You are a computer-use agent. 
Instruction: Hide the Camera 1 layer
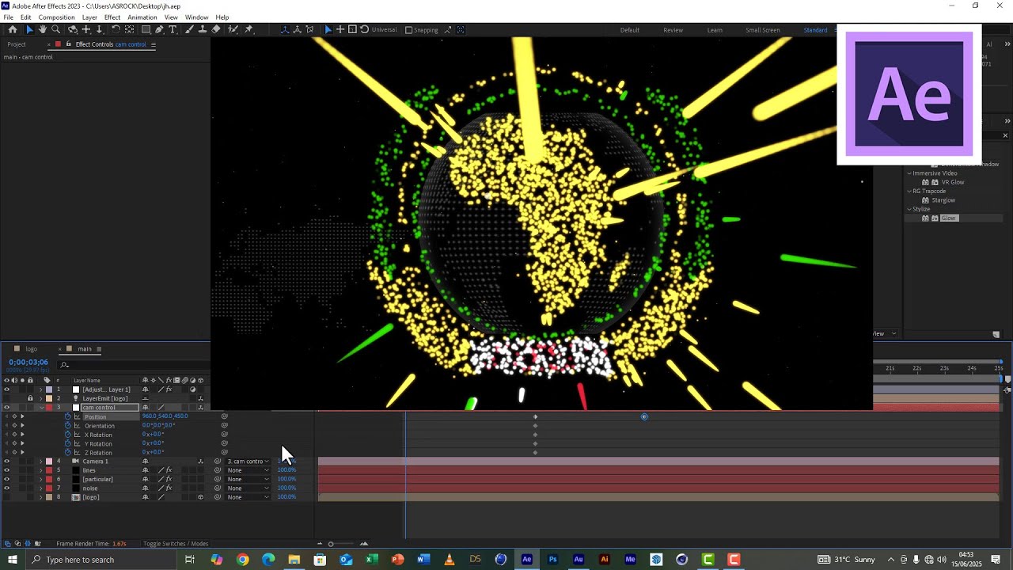pos(7,461)
